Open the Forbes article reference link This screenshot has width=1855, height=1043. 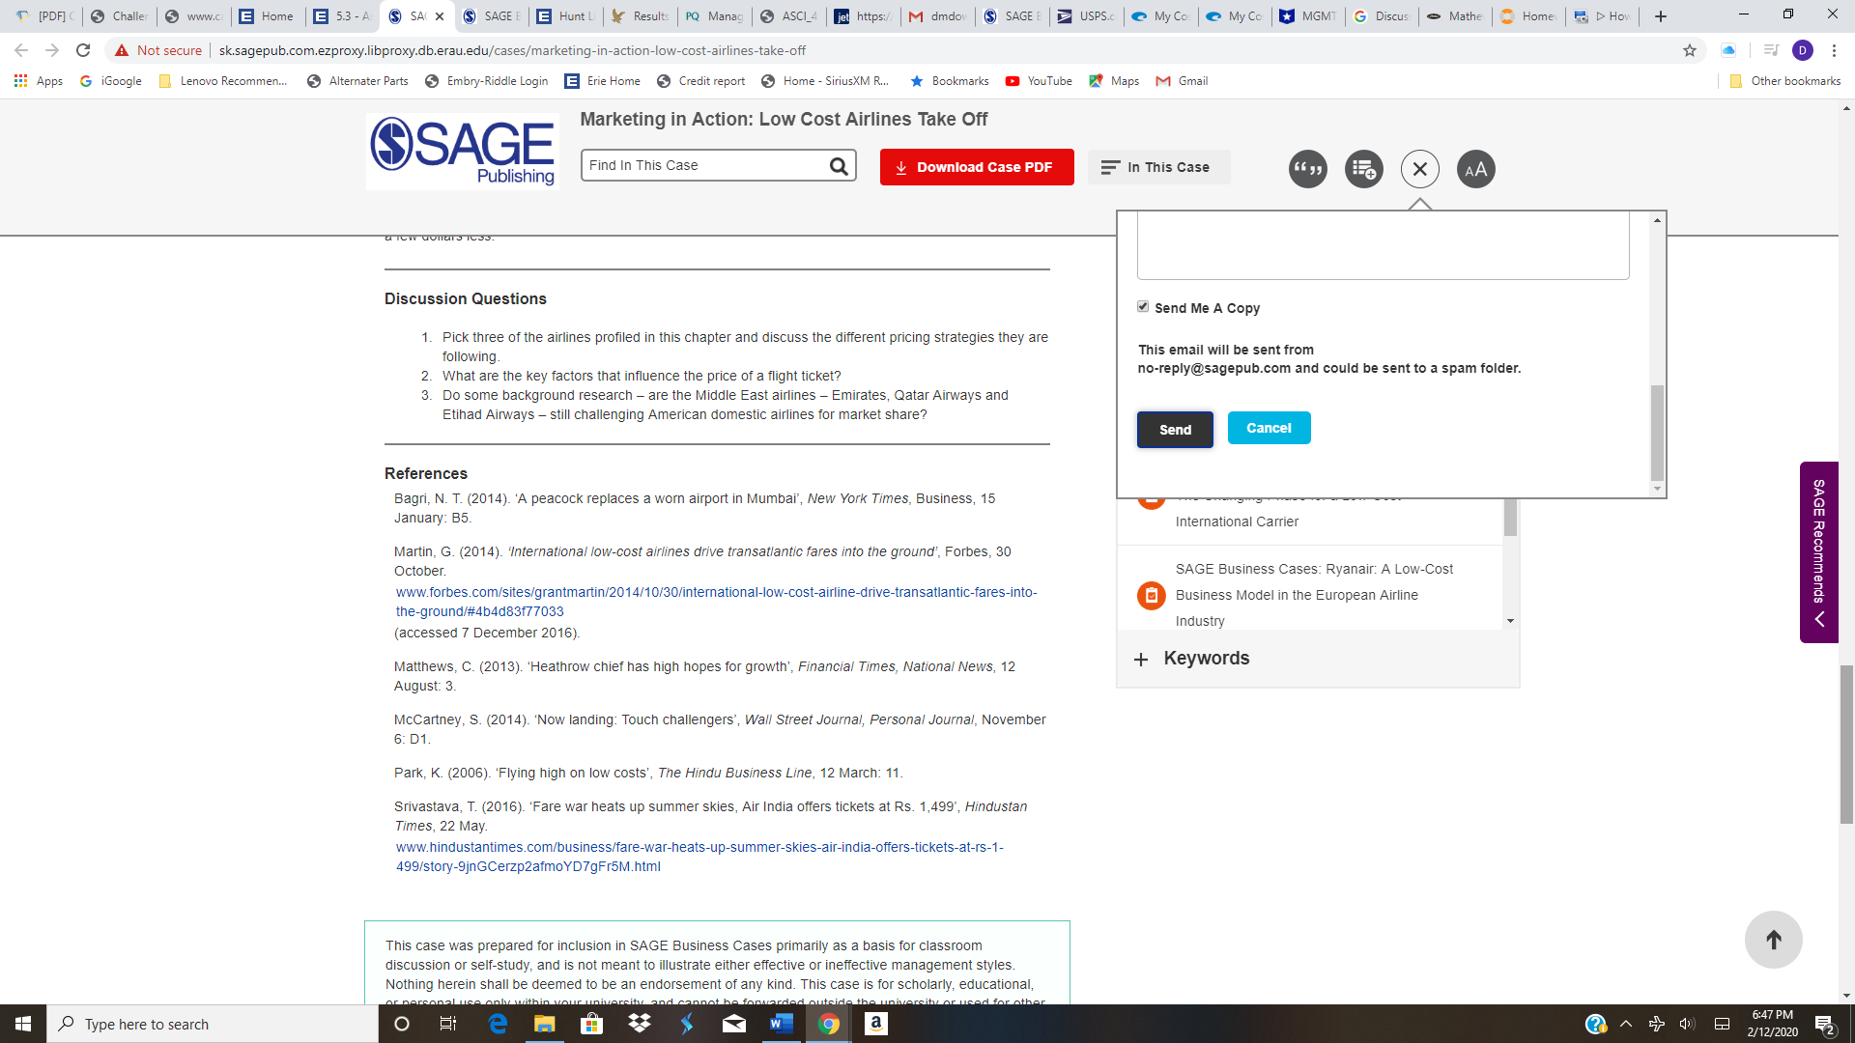[716, 602]
